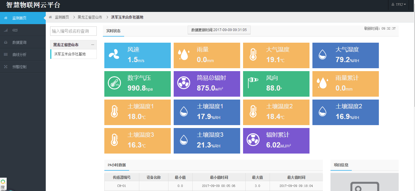Switch to the 实时状态 tab

113,30
